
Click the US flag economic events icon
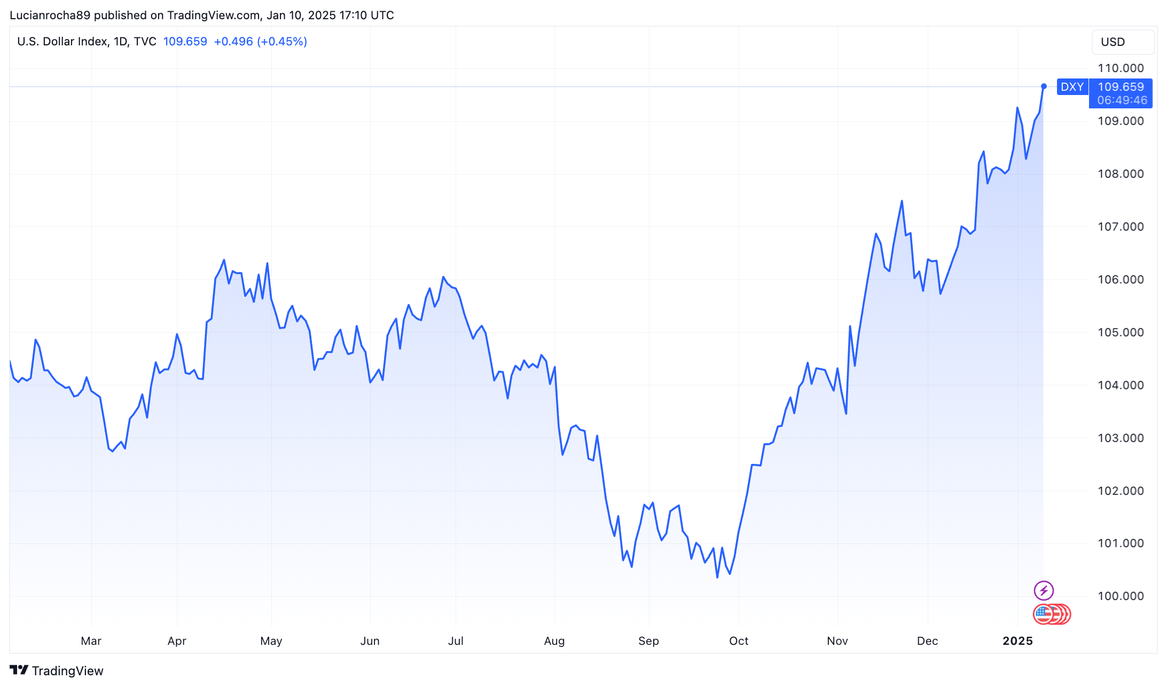[1044, 614]
